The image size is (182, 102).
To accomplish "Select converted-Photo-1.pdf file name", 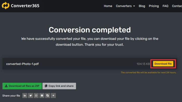I will [22, 64].
